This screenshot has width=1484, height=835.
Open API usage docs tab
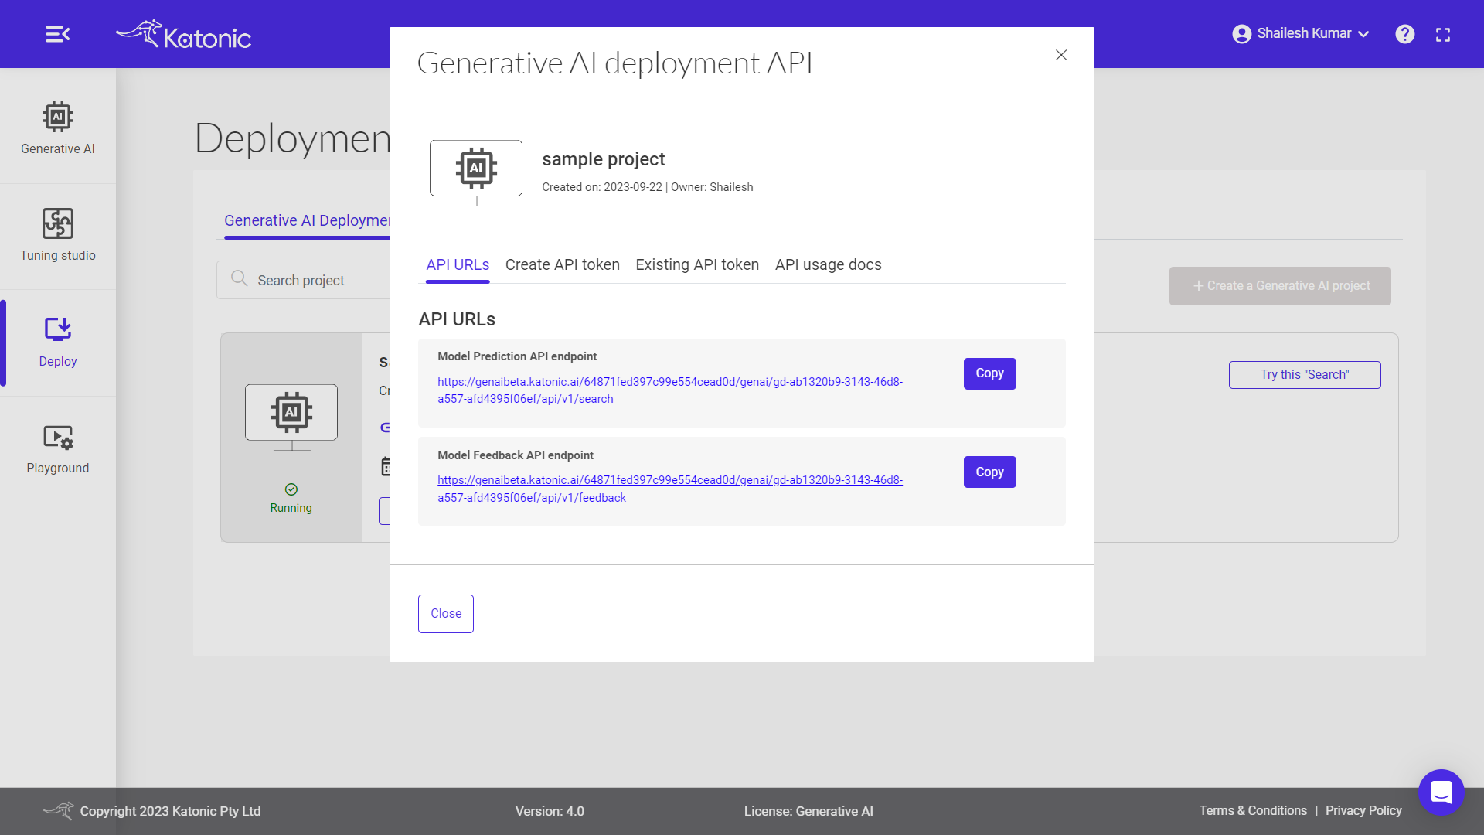(828, 264)
